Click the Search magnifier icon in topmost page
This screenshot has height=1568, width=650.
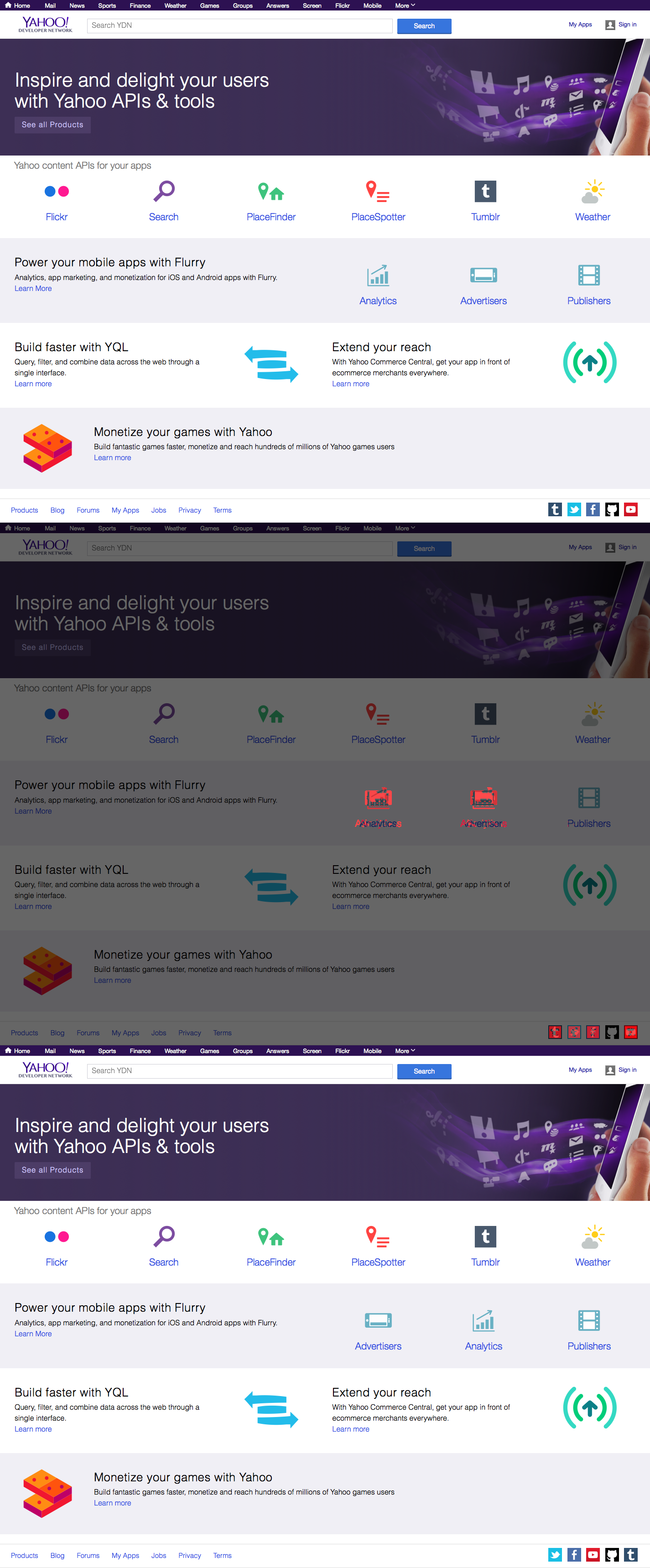click(164, 192)
